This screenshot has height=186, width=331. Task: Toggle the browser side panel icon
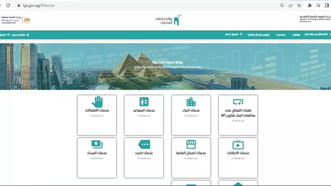pyautogui.click(x=327, y=5)
